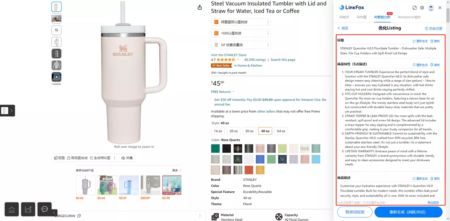450x221 pixels.
Task: Expand the star rating breakdown chevron
Action: click(x=238, y=60)
